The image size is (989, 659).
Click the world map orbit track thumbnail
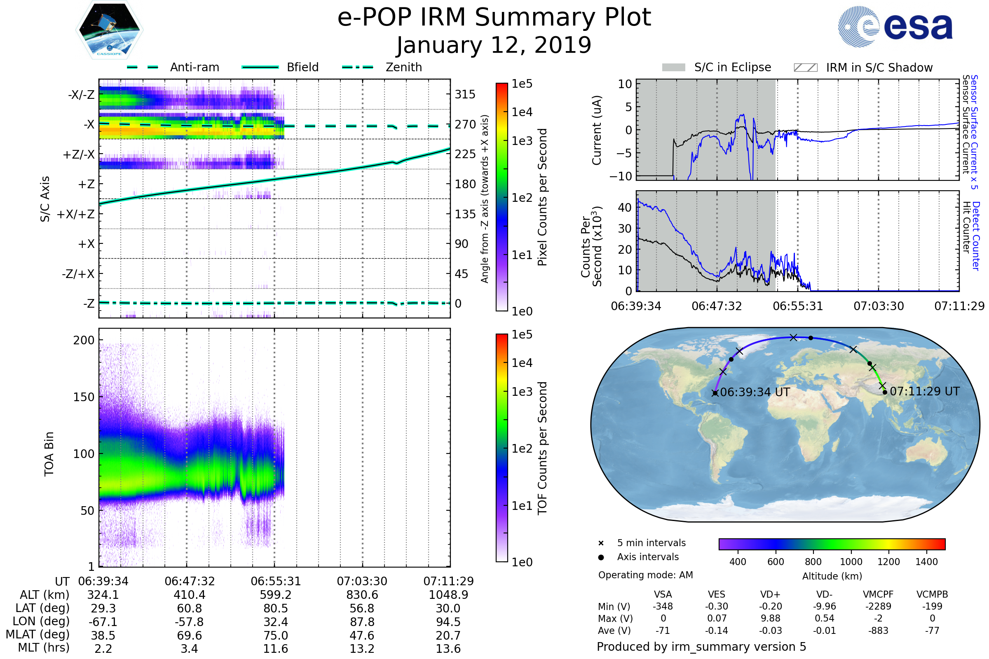click(x=785, y=425)
